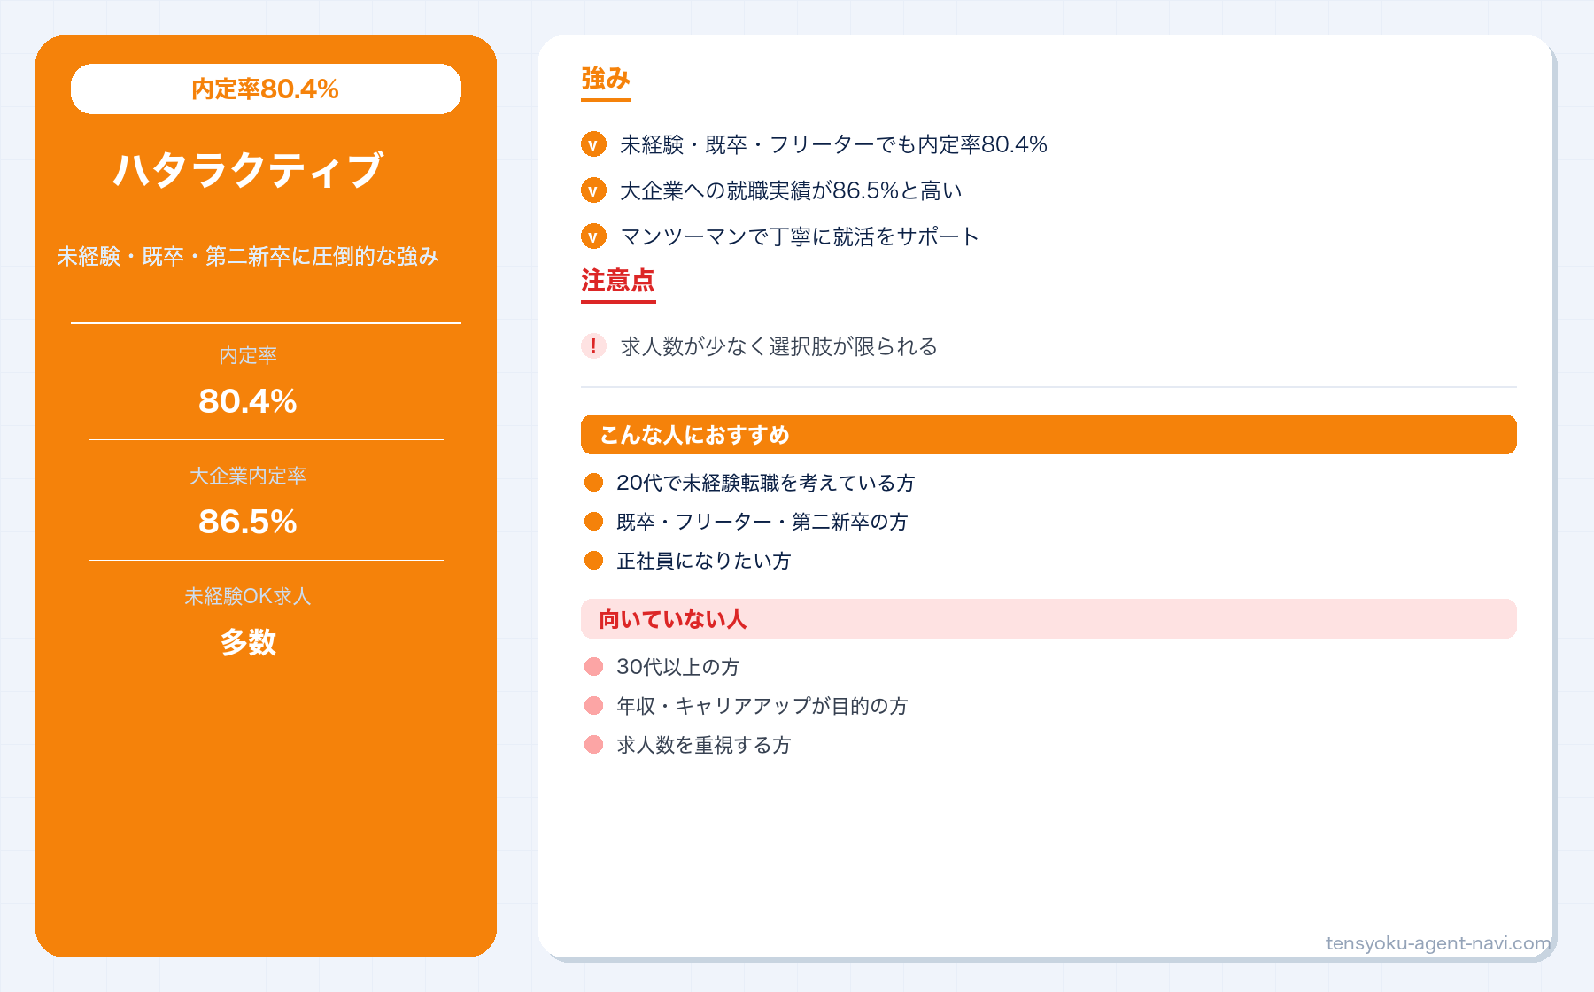Click the check icon beside 大企業への就職実績が86.5%と高い
The width and height of the screenshot is (1594, 992).
593,190
